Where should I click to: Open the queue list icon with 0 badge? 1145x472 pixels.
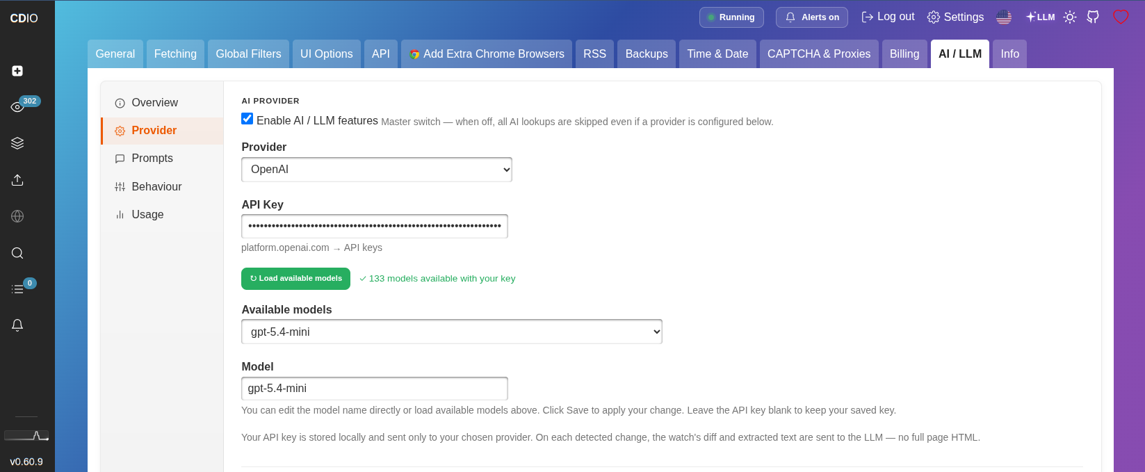(17, 288)
